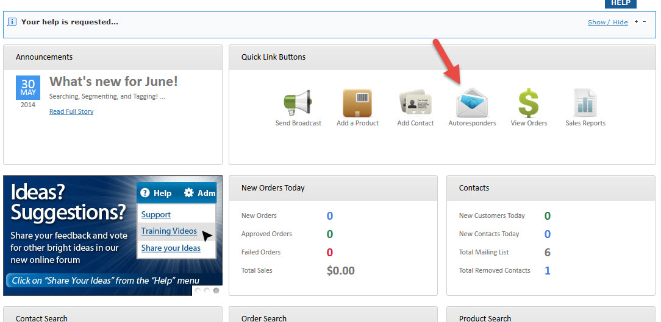The width and height of the screenshot is (661, 322).
Task: Open the Autoresponders envelope icon
Action: tap(472, 103)
